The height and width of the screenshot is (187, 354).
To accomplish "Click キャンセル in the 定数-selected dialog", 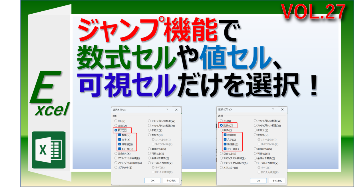I will [277, 181].
